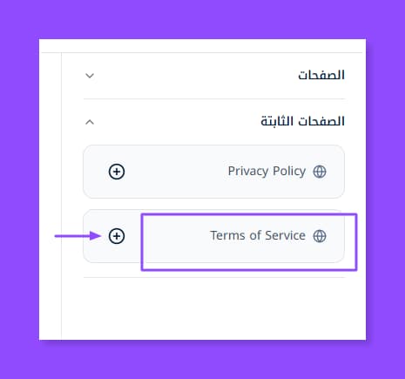Click the word Privacy in the first card
This screenshot has height=379, width=405.
(x=248, y=172)
